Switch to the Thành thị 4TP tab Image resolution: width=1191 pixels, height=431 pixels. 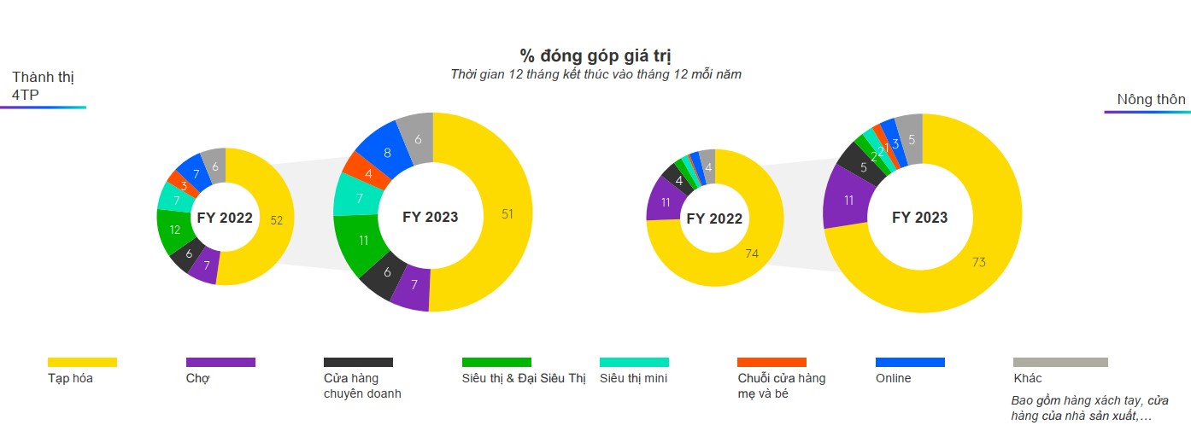pyautogui.click(x=43, y=86)
